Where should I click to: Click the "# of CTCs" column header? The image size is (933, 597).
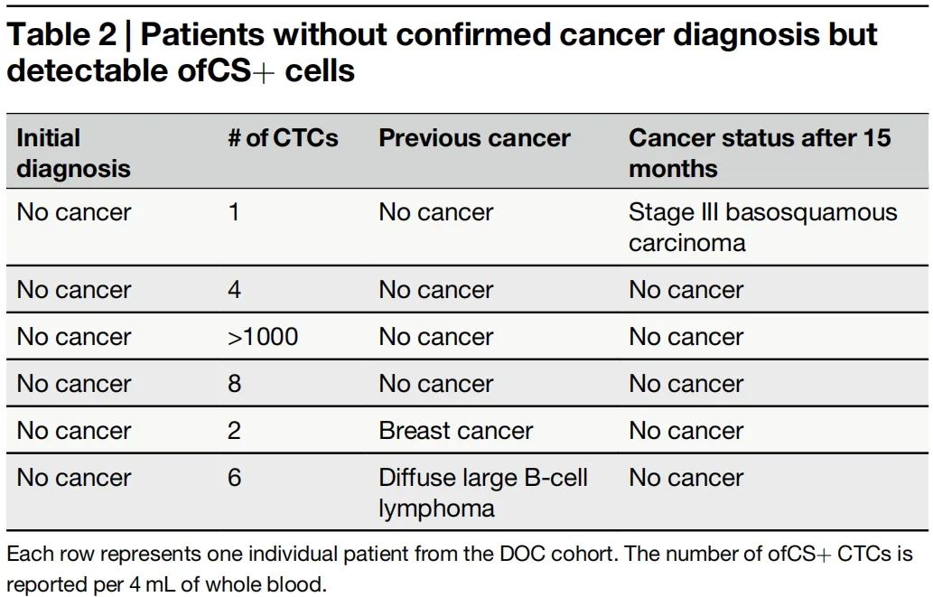pos(284,138)
